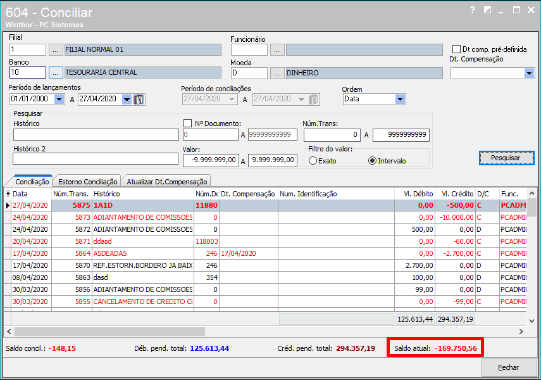This screenshot has width=541, height=380.
Task: Click the grid scrollbar down arrow
Action: [532, 321]
